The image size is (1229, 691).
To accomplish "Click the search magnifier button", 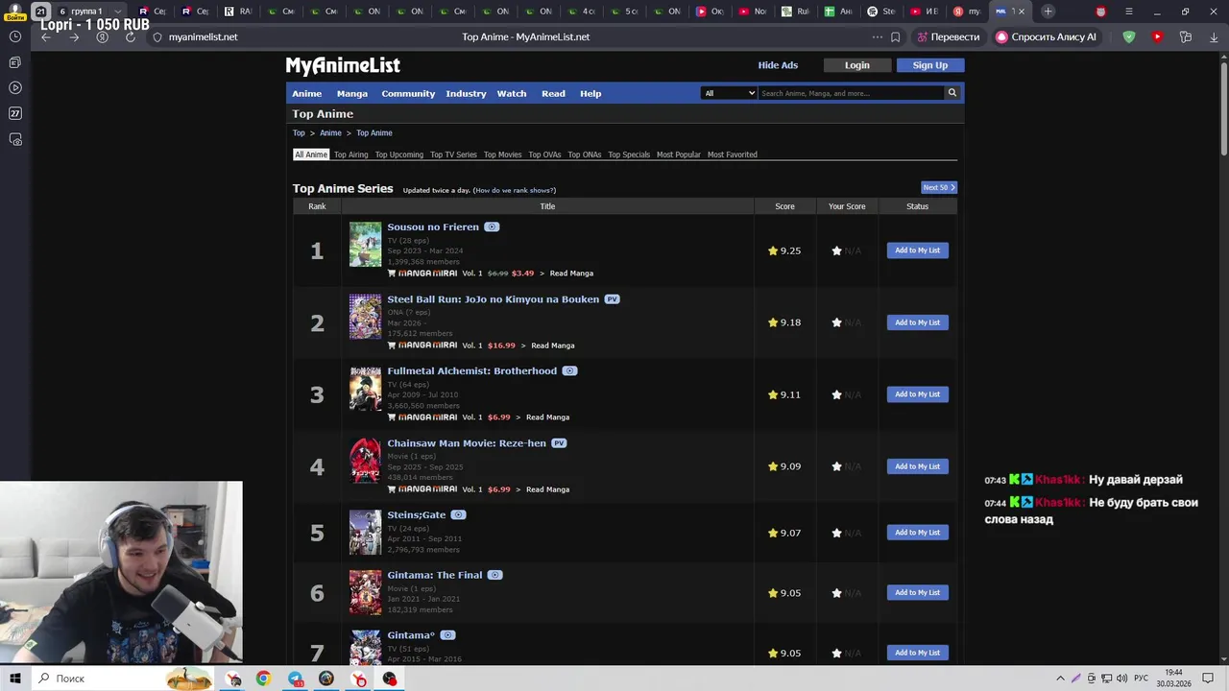I will 952,93.
